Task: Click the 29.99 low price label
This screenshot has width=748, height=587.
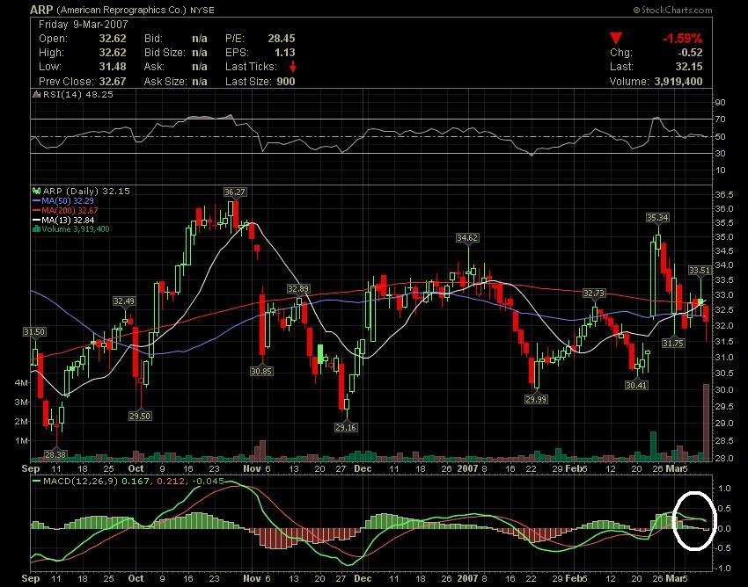Action: [x=536, y=399]
